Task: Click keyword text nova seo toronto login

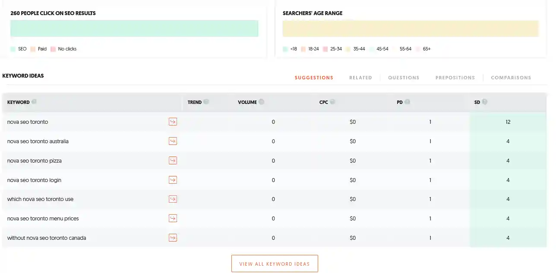Action: [35, 180]
